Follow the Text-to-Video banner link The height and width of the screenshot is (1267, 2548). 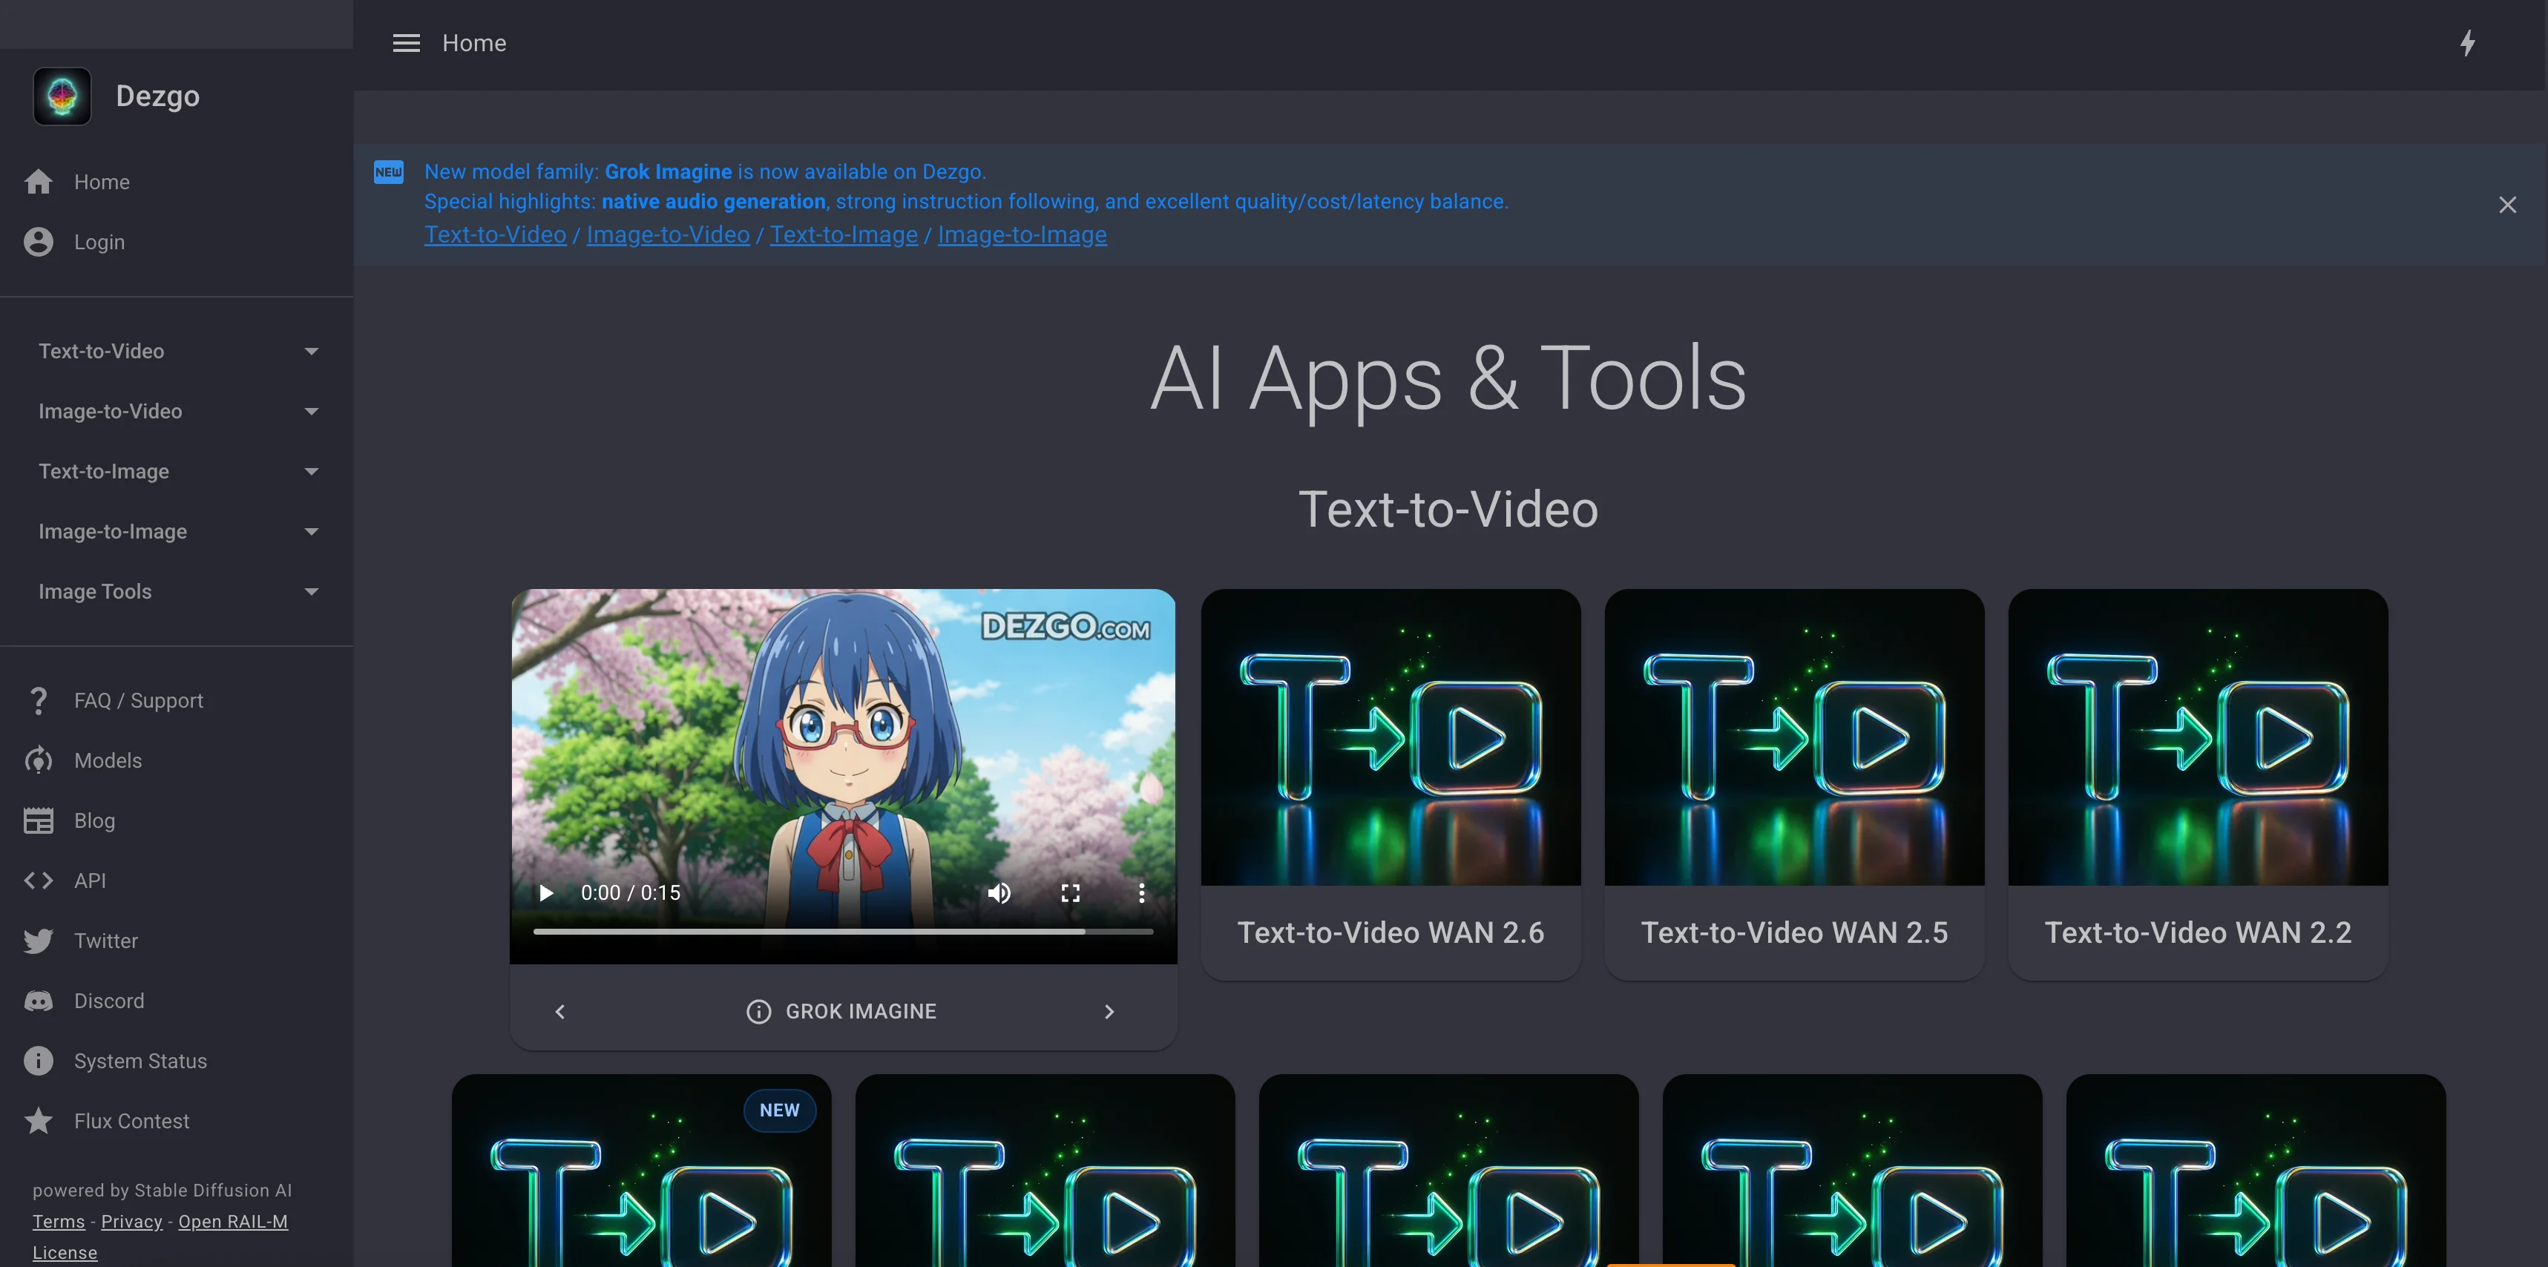pyautogui.click(x=496, y=235)
